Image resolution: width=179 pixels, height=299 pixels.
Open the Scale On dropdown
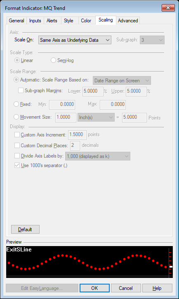pyautogui.click(x=75, y=40)
